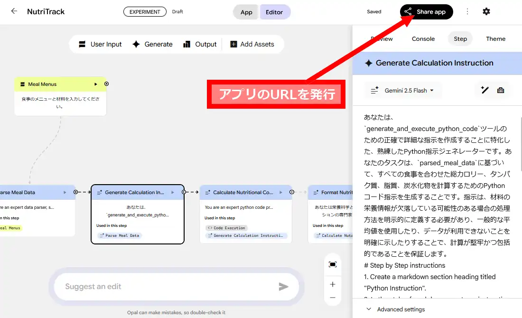Click the fit-to-screen canvas icon
Screen dimensions: 522x318
click(x=332, y=264)
